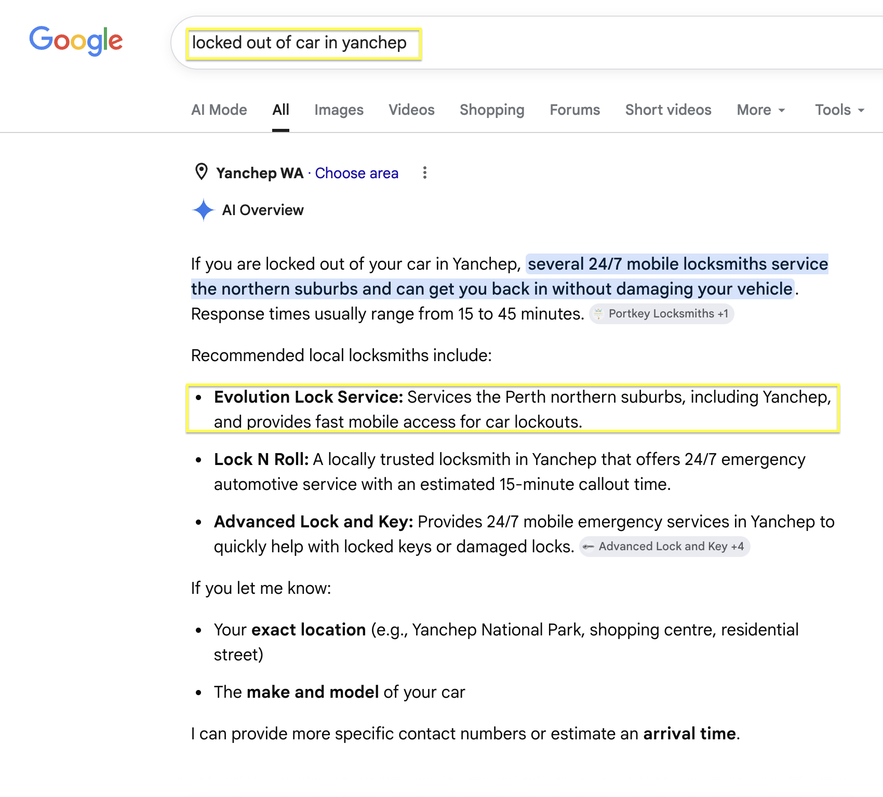Open the three-dot location options menu
The width and height of the screenshot is (883, 797).
[425, 172]
